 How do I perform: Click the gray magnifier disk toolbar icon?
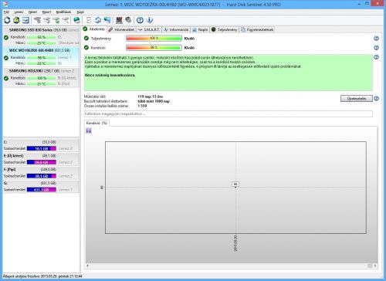(128, 20)
